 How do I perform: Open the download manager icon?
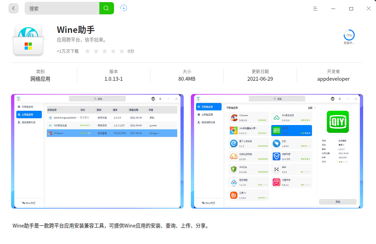click(x=124, y=8)
